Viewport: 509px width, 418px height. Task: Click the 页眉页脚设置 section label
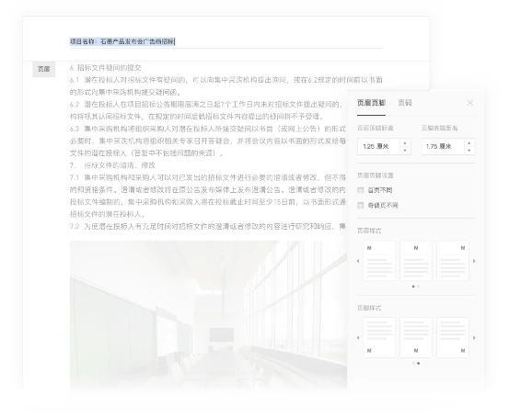tap(376, 175)
